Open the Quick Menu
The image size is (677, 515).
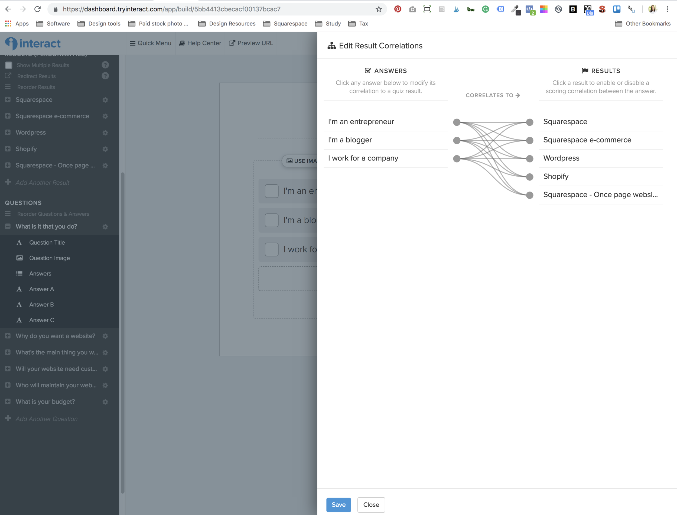tap(150, 43)
